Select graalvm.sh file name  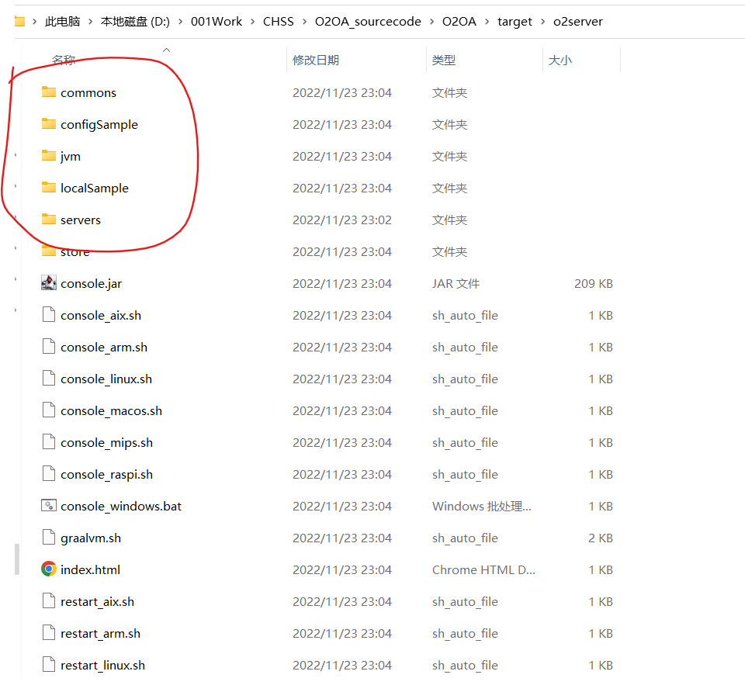(x=91, y=538)
